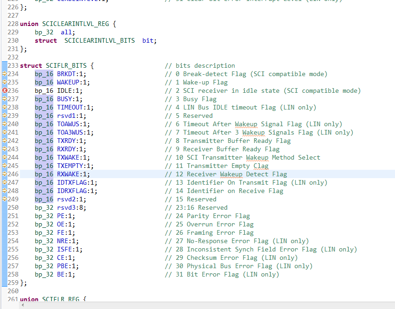The width and height of the screenshot is (395, 309).
Task: Click the TOAWUS field name
Action: pyautogui.click(x=68, y=124)
